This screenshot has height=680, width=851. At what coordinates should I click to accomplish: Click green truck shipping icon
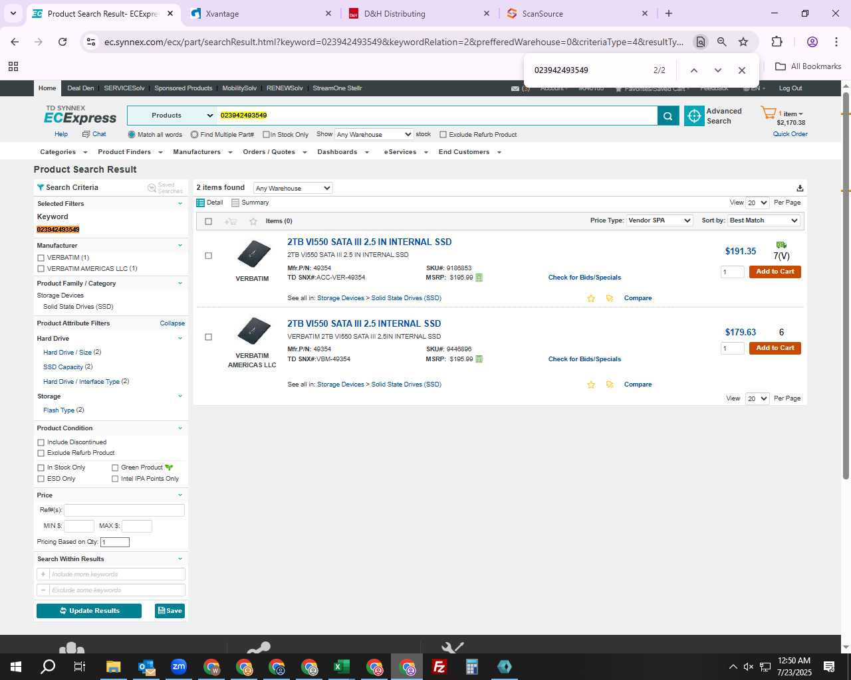coord(781,245)
